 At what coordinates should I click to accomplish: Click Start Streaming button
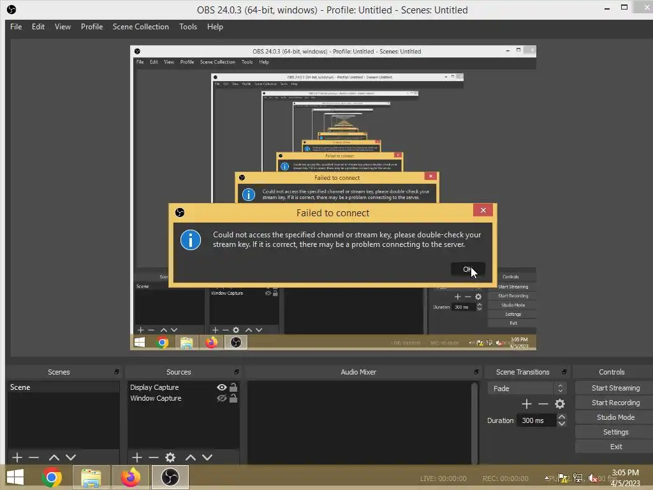tap(615, 388)
